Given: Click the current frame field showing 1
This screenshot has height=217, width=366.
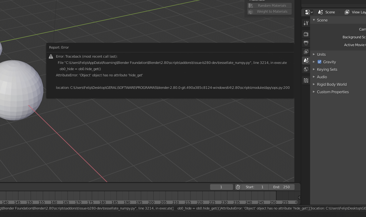Looking at the screenshot, I should coord(221,187).
